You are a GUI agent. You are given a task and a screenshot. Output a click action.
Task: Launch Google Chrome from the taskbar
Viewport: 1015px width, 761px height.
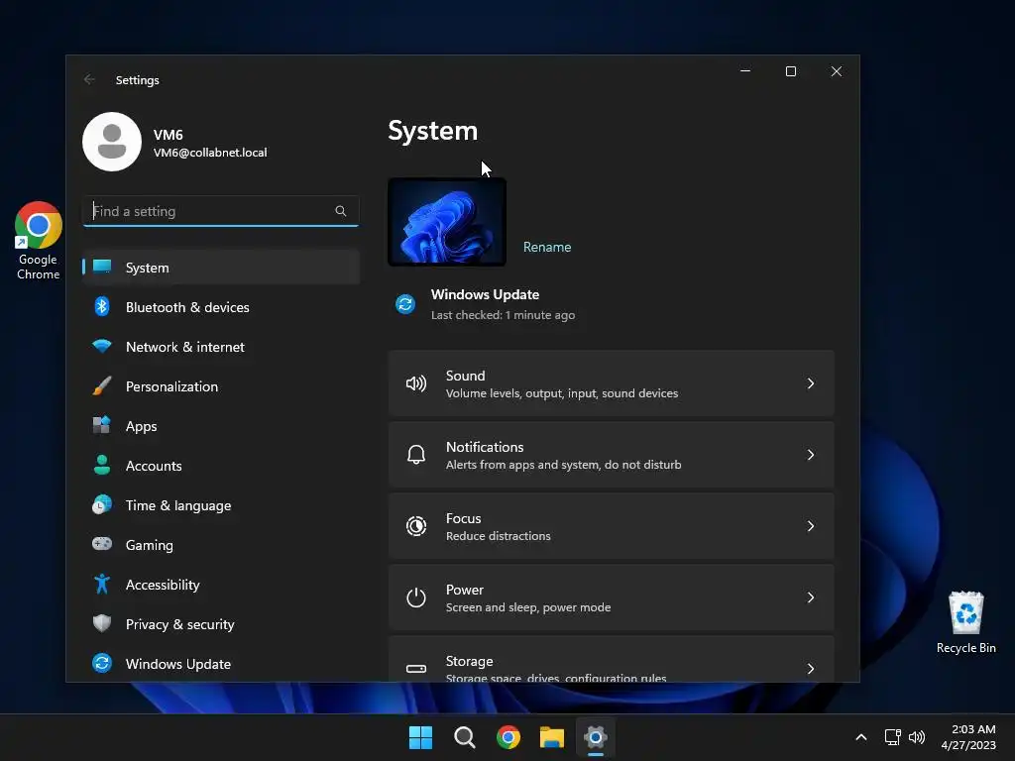(x=508, y=737)
